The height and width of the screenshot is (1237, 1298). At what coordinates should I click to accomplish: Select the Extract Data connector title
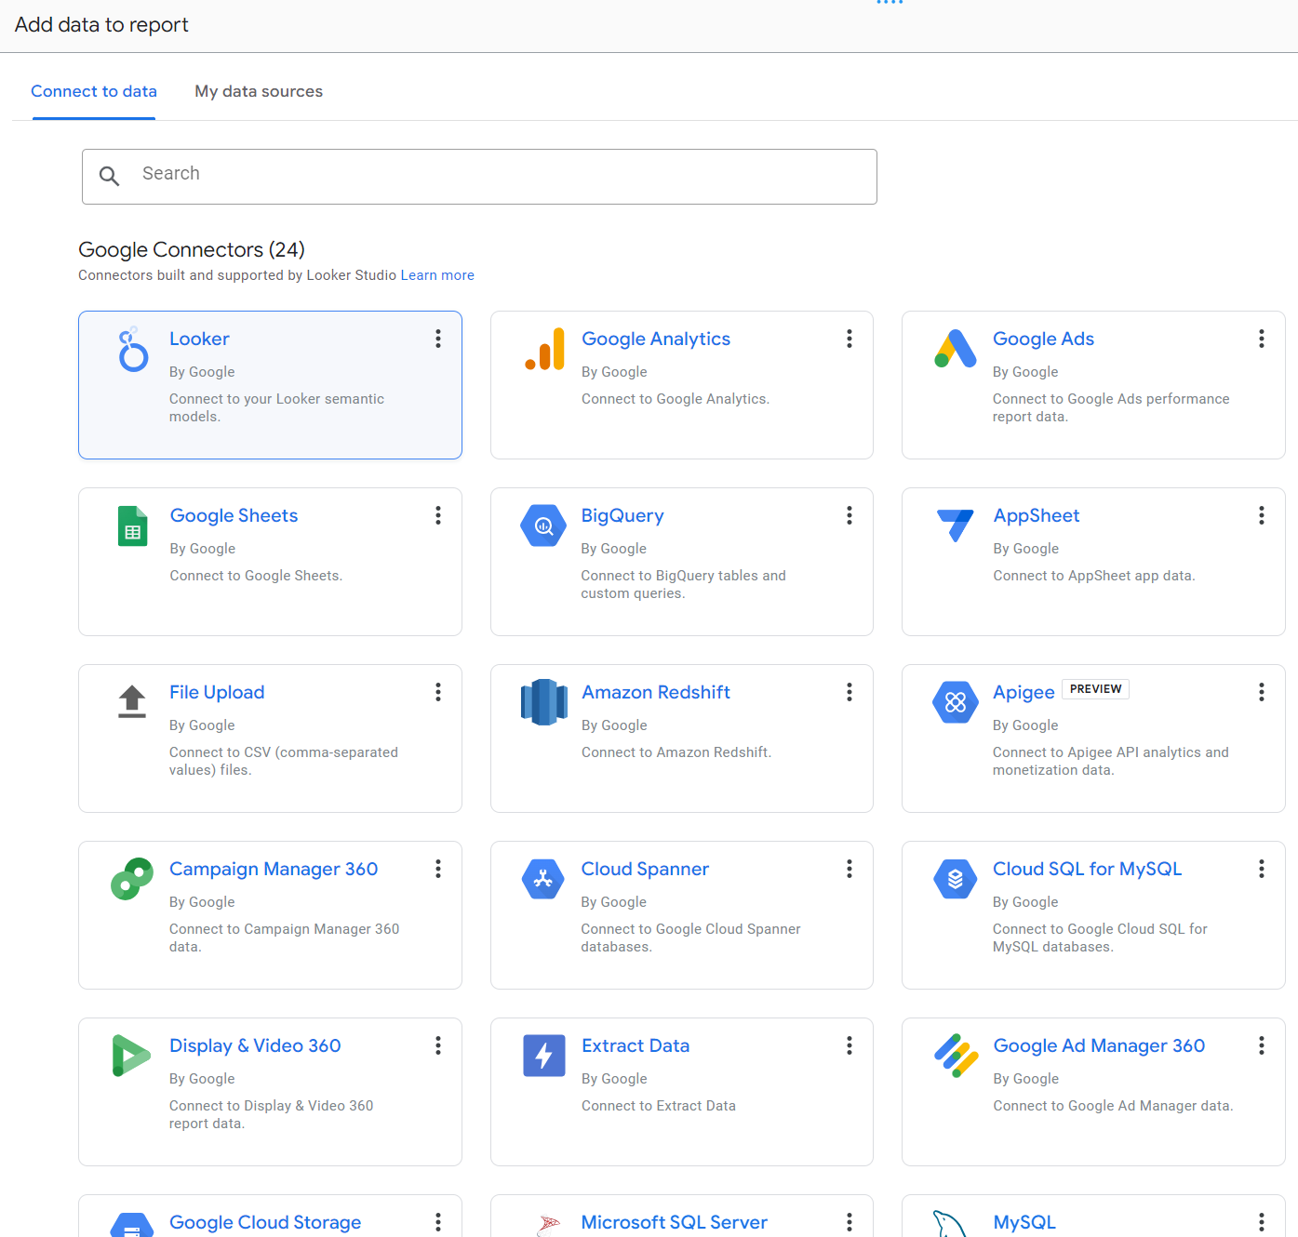pyautogui.click(x=636, y=1045)
